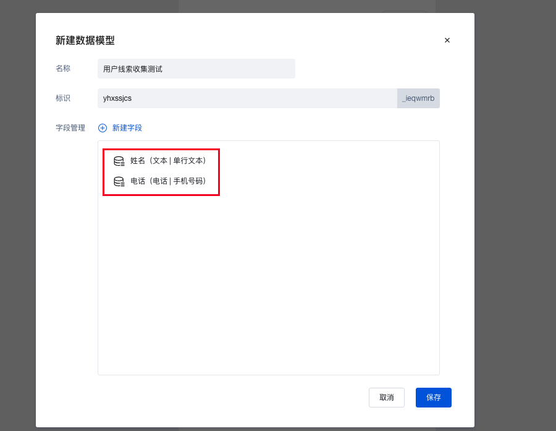
Task: Click the plus icon next to 新建字段
Action: click(103, 128)
